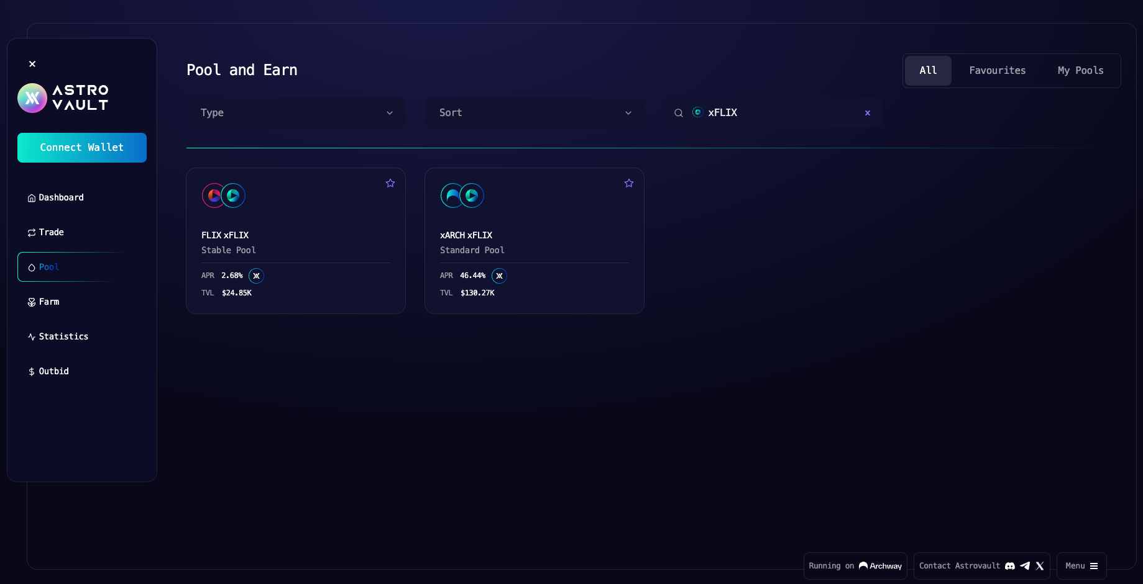Favourite the xARCH xFLIX pool
The width and height of the screenshot is (1143, 584).
click(x=629, y=183)
